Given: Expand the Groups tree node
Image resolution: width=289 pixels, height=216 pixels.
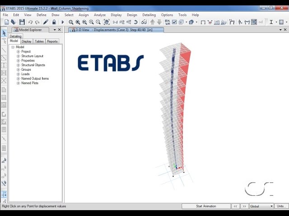Looking at the screenshot, I should pyautogui.click(x=18, y=69).
